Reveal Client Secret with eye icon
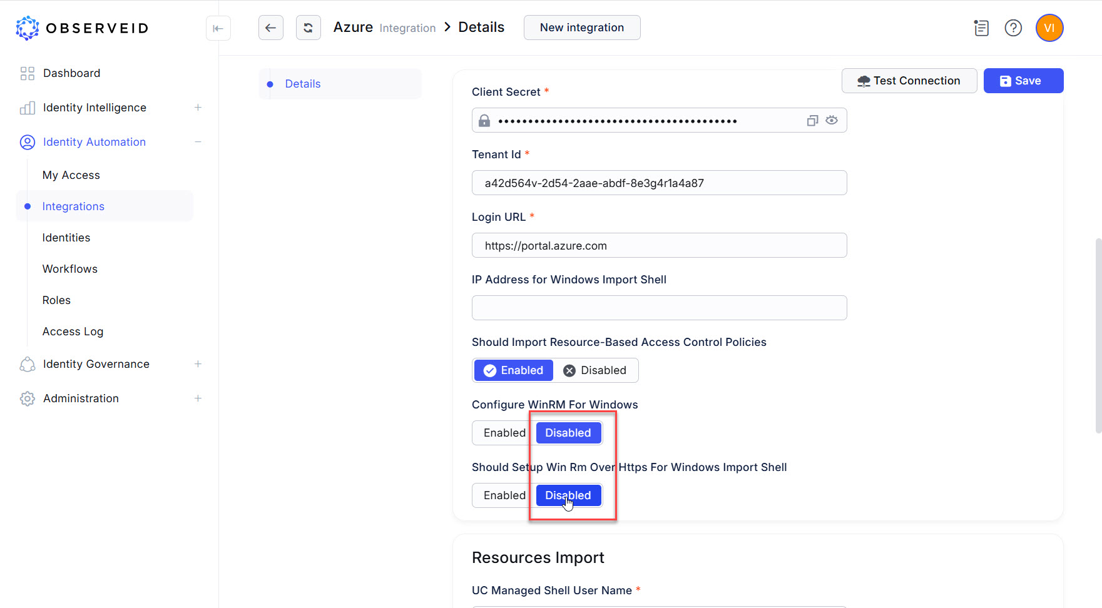The width and height of the screenshot is (1102, 608). coord(832,120)
